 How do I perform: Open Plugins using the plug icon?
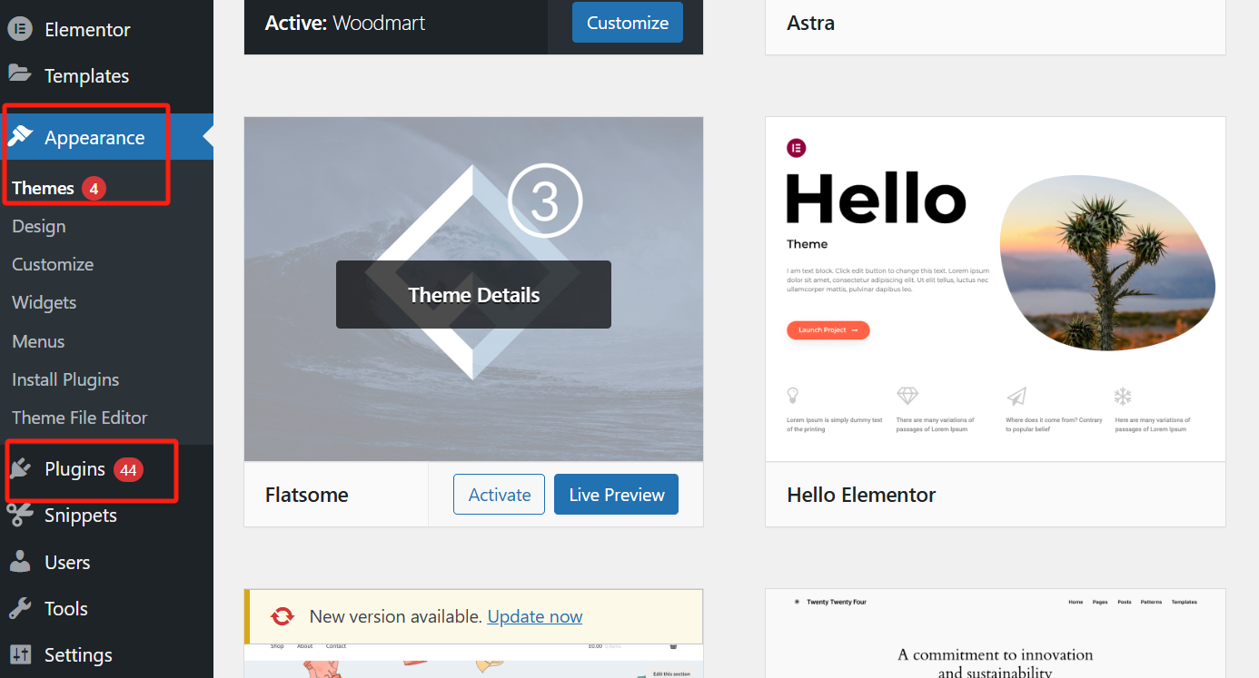coord(20,468)
